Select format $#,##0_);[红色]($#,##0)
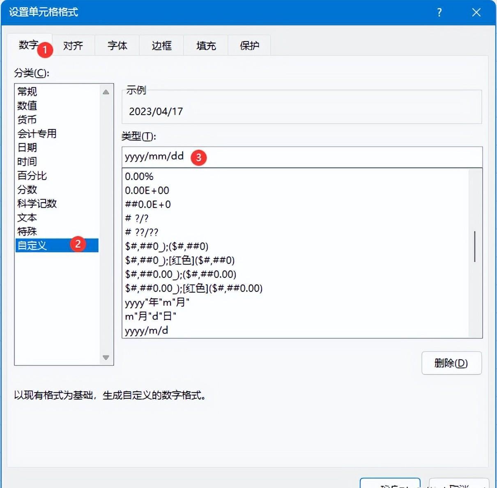 [296, 260]
